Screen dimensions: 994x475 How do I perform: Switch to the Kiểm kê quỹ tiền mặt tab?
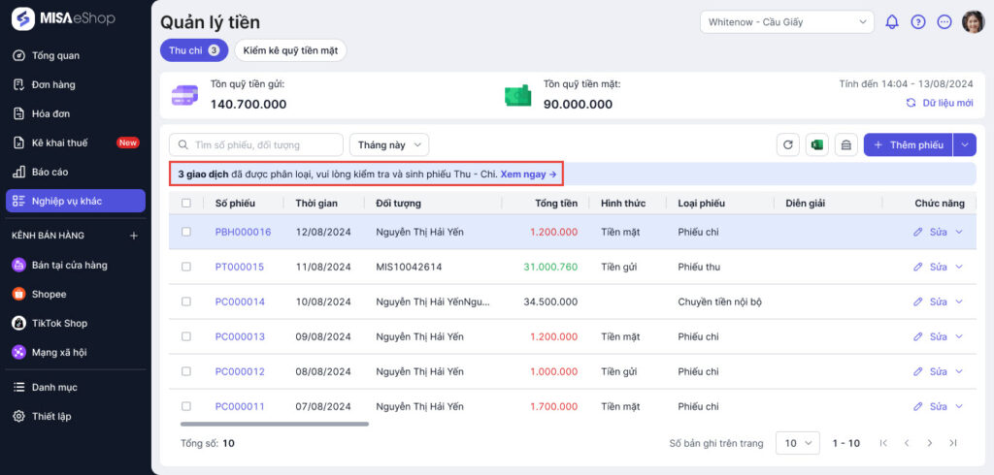coord(289,50)
